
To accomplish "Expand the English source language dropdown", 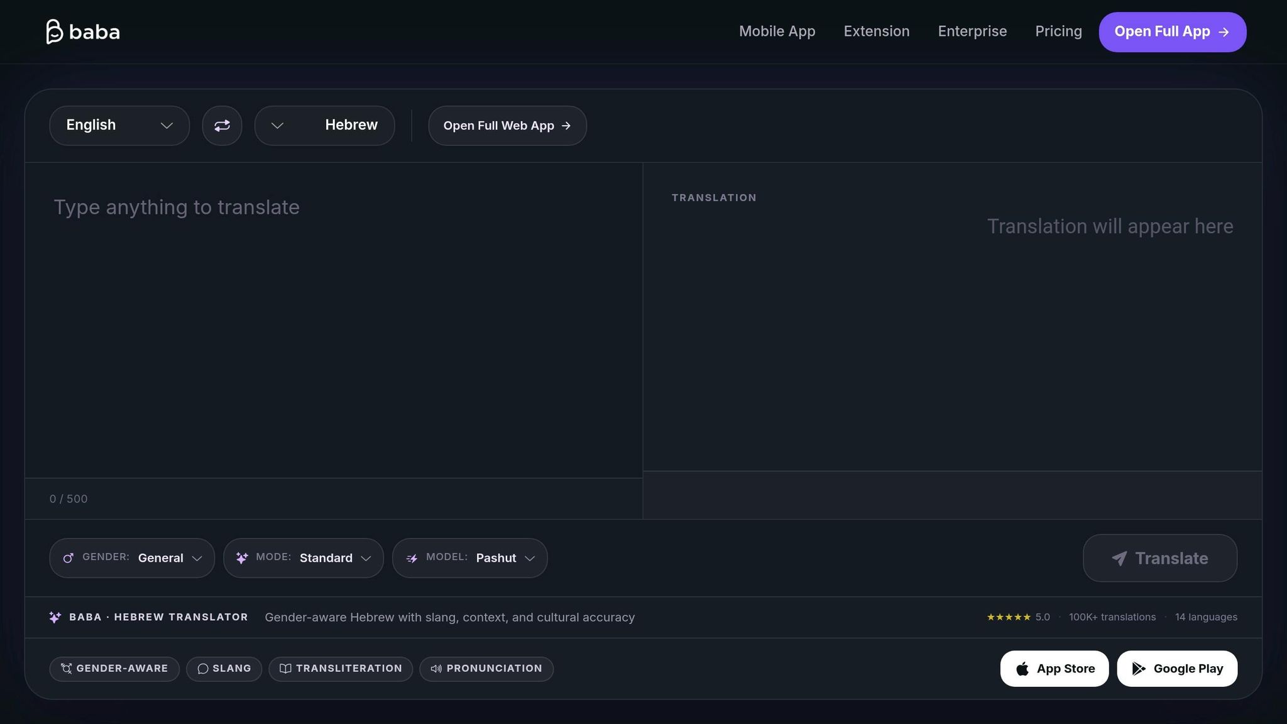I will [119, 126].
